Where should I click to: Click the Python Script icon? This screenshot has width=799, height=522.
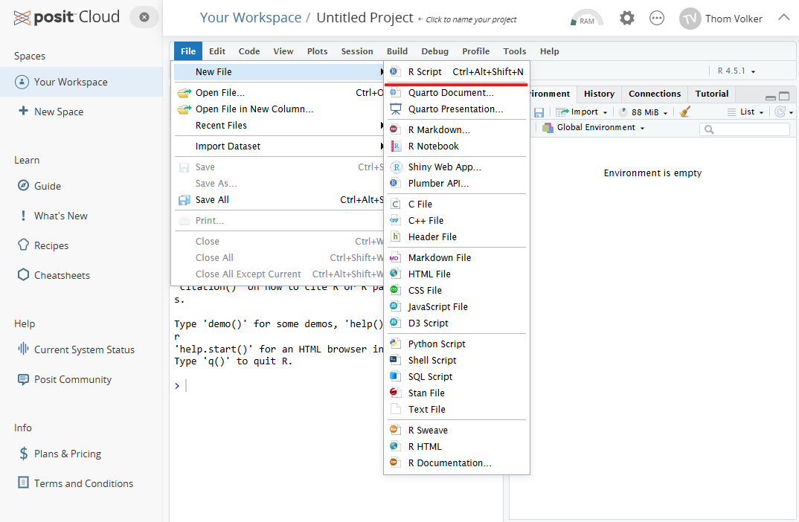(x=394, y=344)
